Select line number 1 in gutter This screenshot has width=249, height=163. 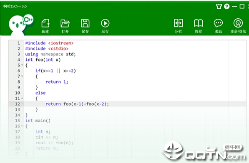pyautogui.click(x=19, y=43)
